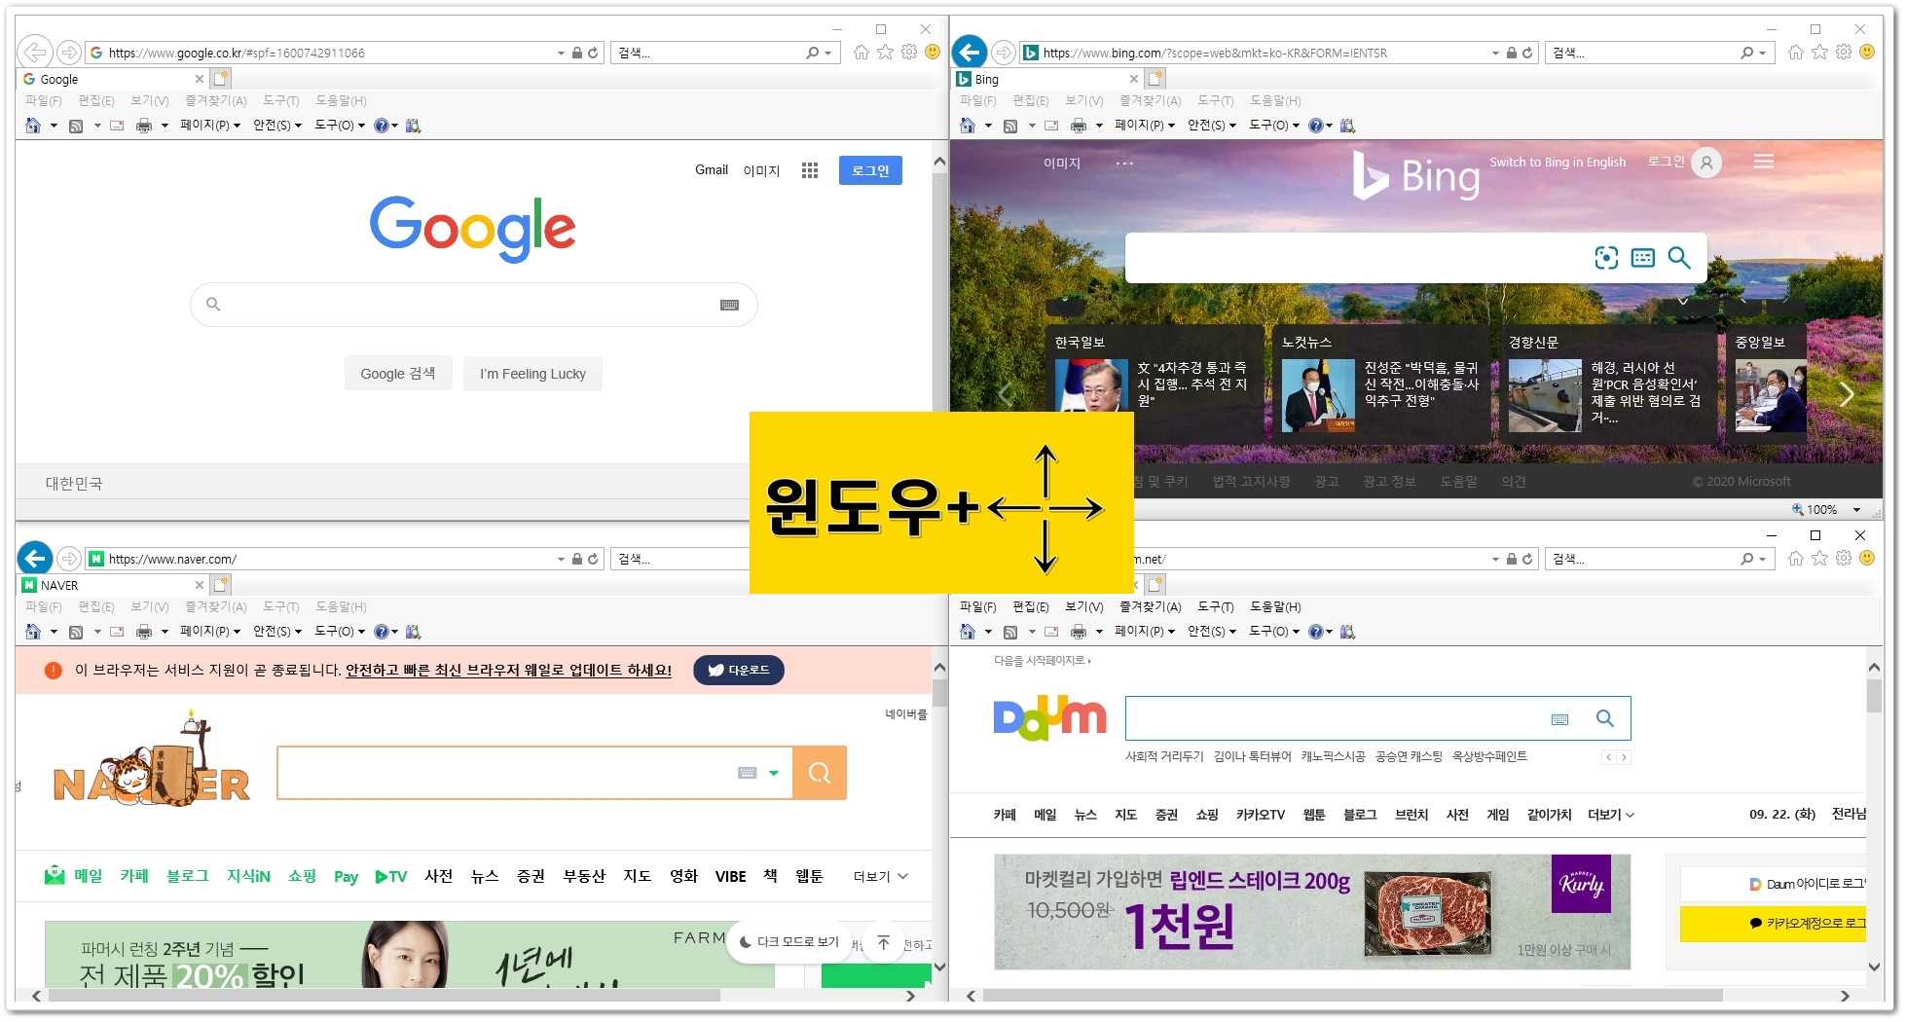The image size is (1906, 1022).
Task: Click refresh icon in Google window address bar
Action: [x=593, y=53]
